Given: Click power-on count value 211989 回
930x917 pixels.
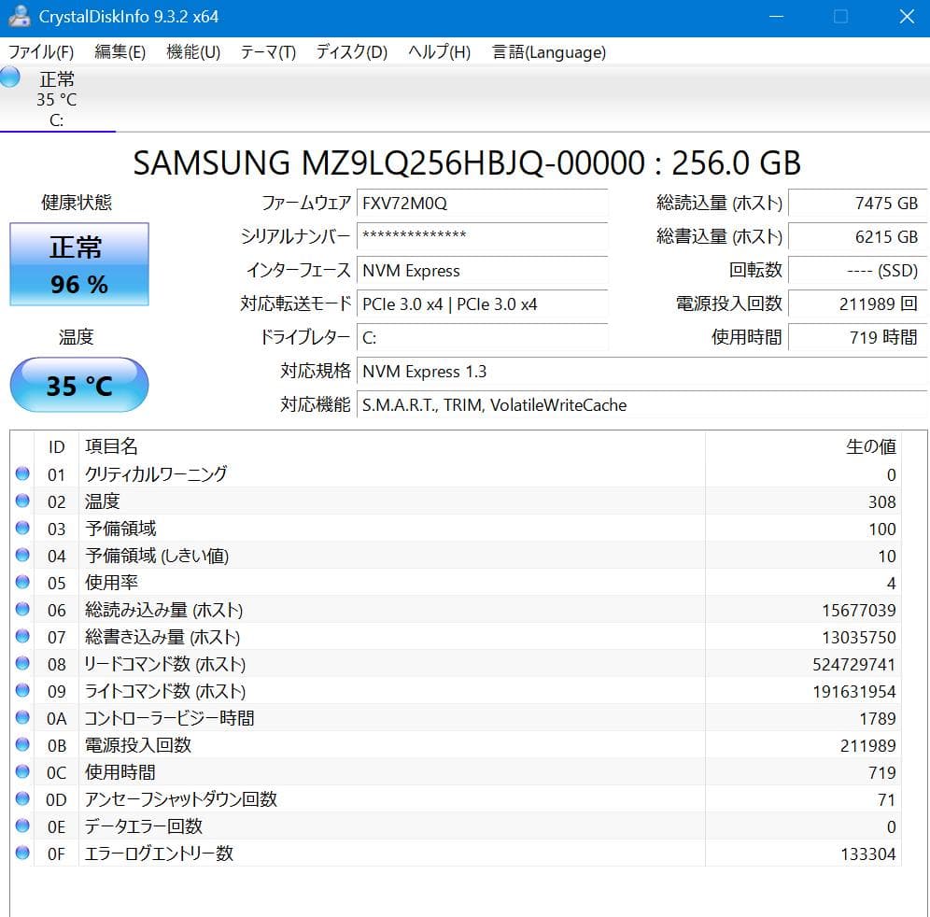Looking at the screenshot, I should click(858, 304).
